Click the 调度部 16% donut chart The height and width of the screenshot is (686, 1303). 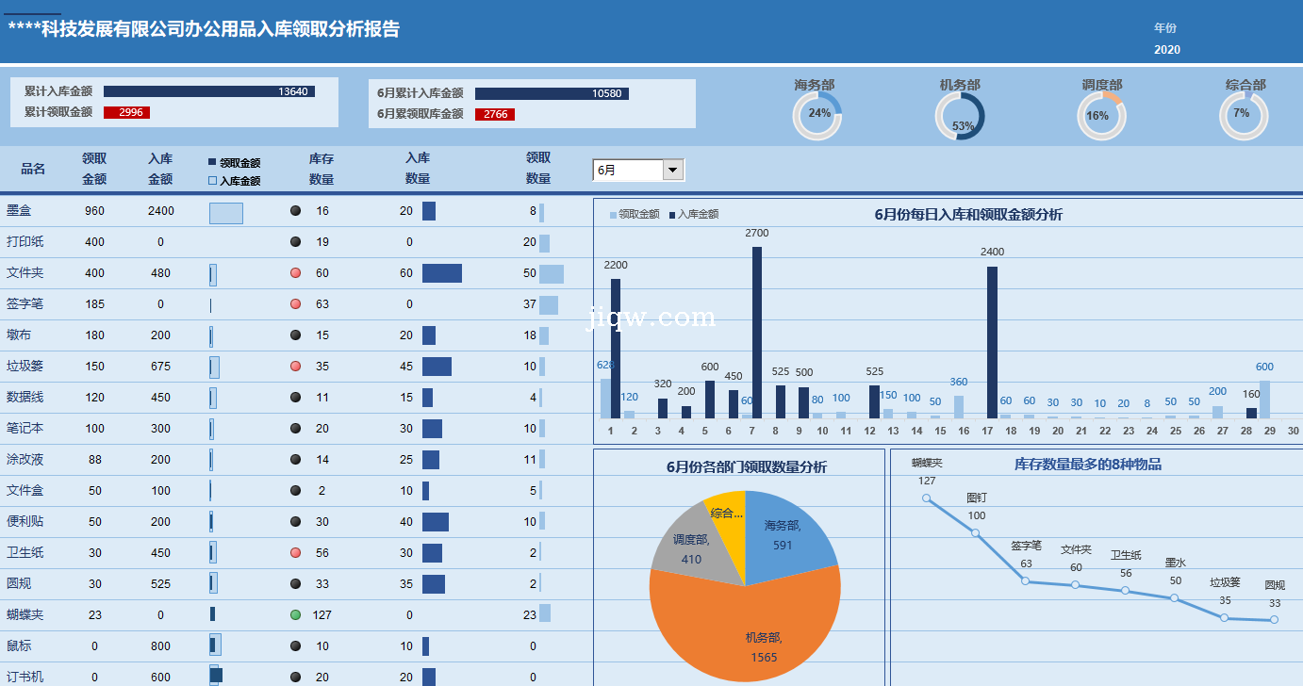click(1101, 116)
